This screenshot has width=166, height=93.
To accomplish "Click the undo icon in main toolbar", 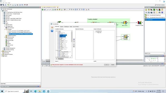I will (x=8, y=5).
